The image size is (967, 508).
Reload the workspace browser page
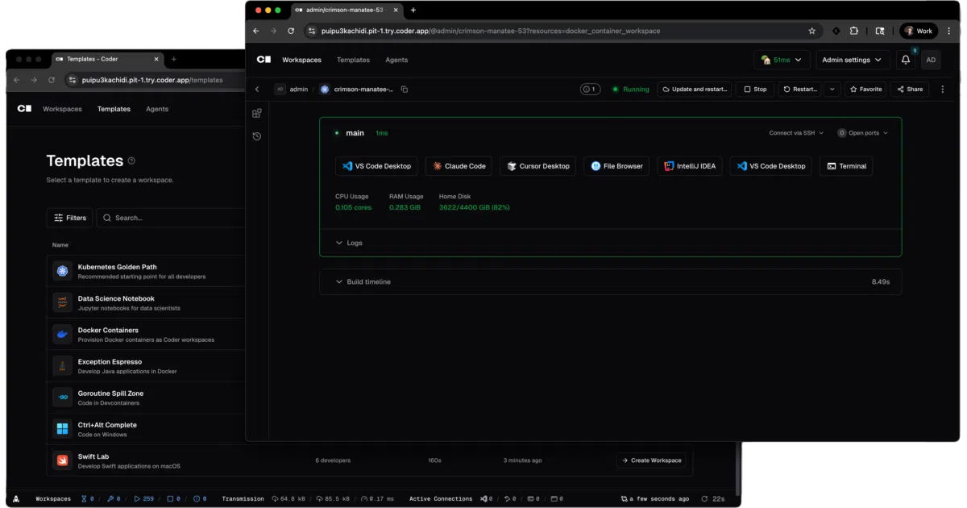pyautogui.click(x=291, y=31)
